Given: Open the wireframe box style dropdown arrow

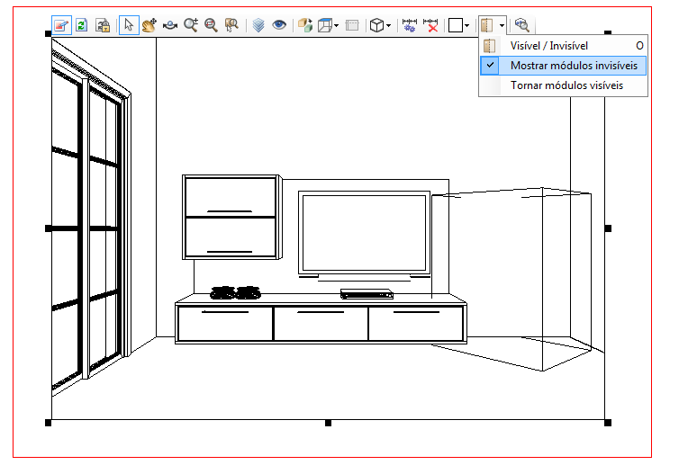Looking at the screenshot, I should (x=336, y=25).
